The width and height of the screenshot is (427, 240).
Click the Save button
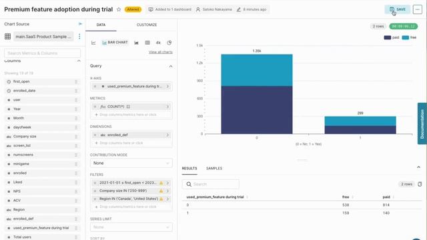click(398, 9)
